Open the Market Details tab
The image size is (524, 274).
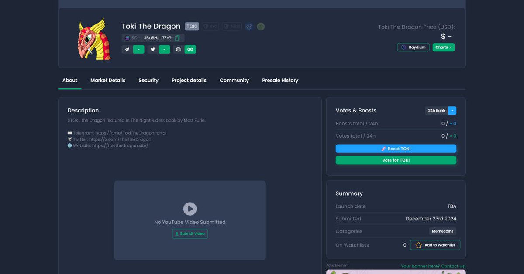108,80
